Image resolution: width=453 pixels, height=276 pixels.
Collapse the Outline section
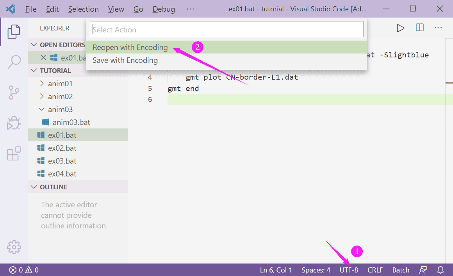pyautogui.click(x=34, y=187)
